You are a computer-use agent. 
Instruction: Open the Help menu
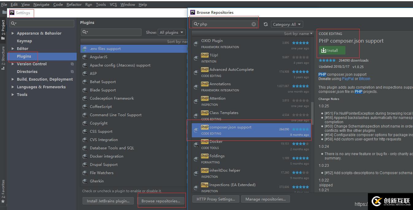click(x=143, y=4)
